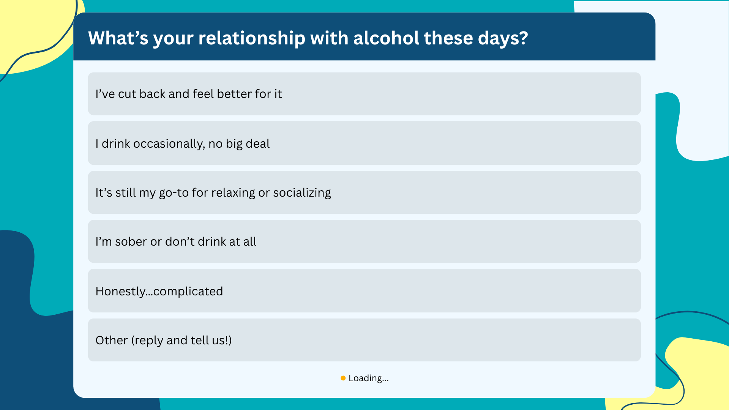The image size is (729, 410).
Task: Click the "Loading..." status text
Action: [368, 378]
